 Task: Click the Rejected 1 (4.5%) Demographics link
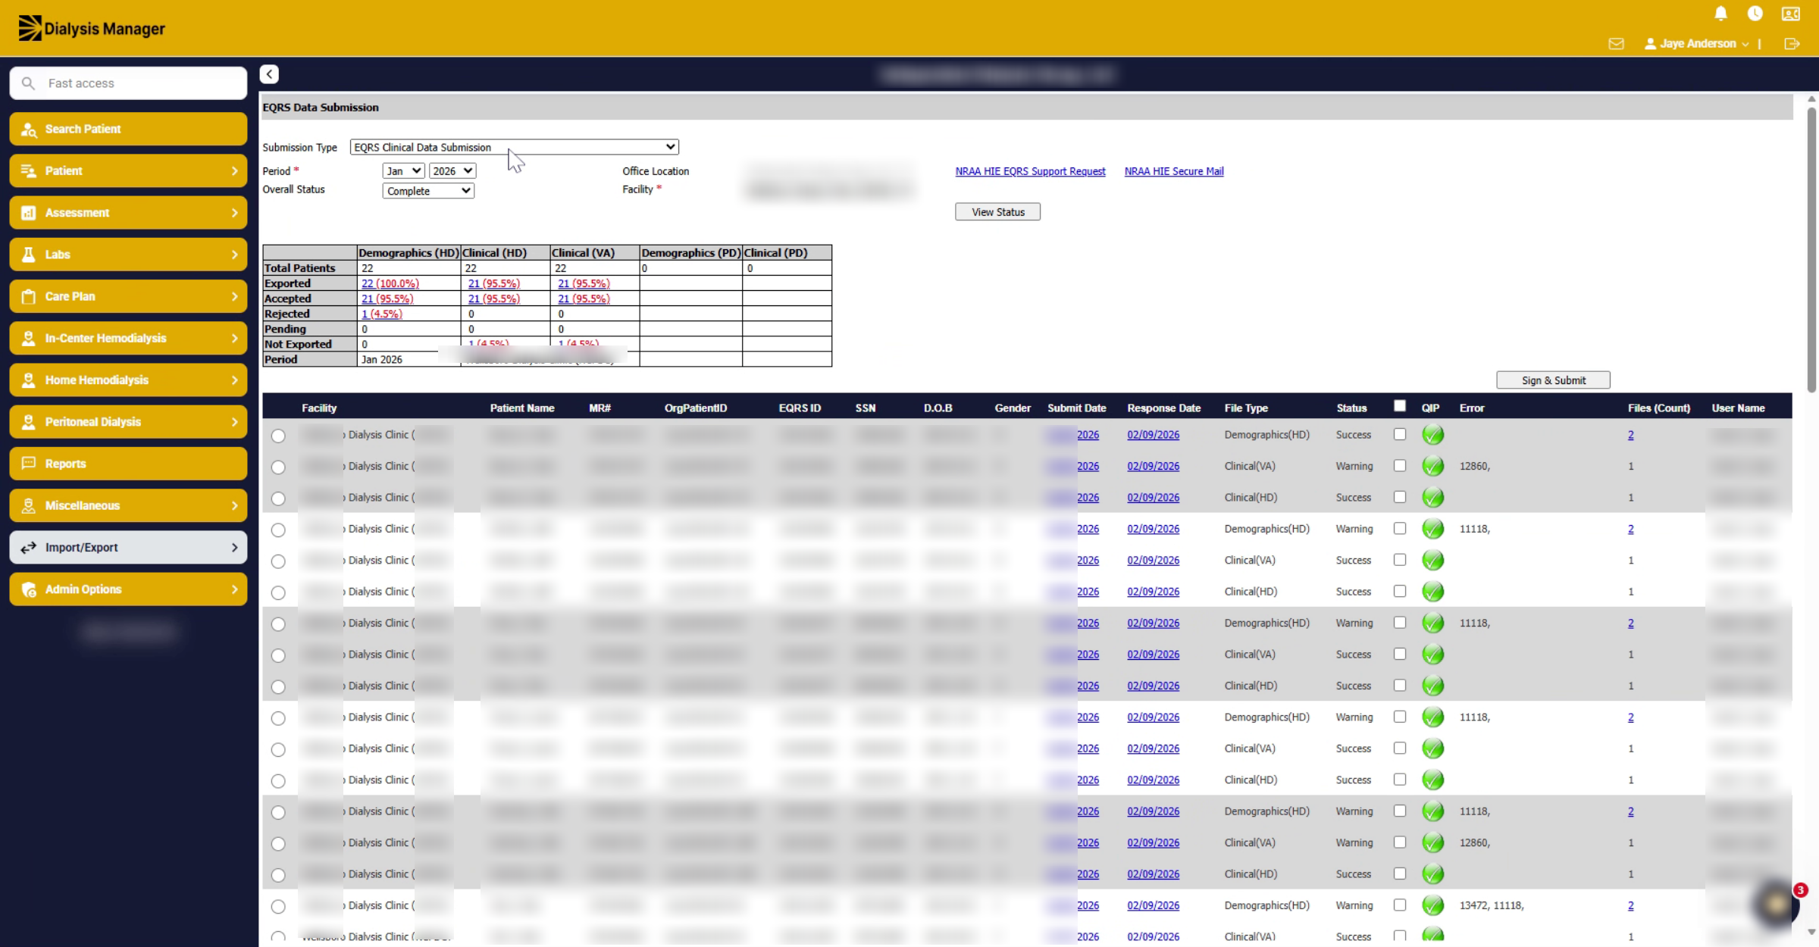(x=381, y=314)
